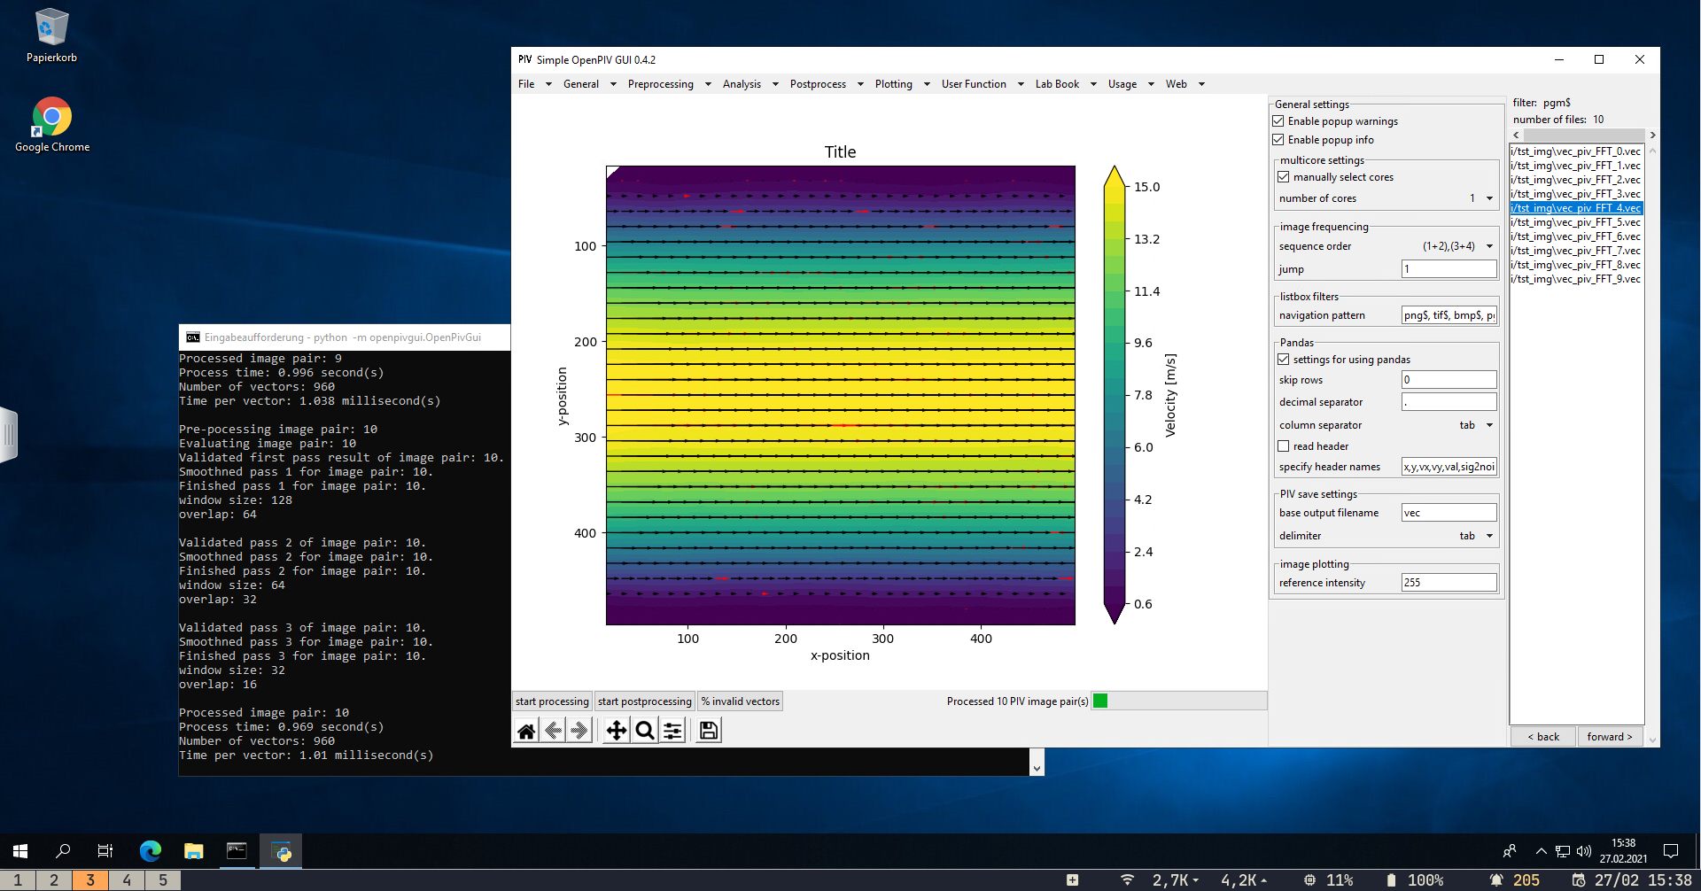This screenshot has width=1701, height=891.
Task: Save the figure using the floppy disk icon
Action: [x=707, y=730]
